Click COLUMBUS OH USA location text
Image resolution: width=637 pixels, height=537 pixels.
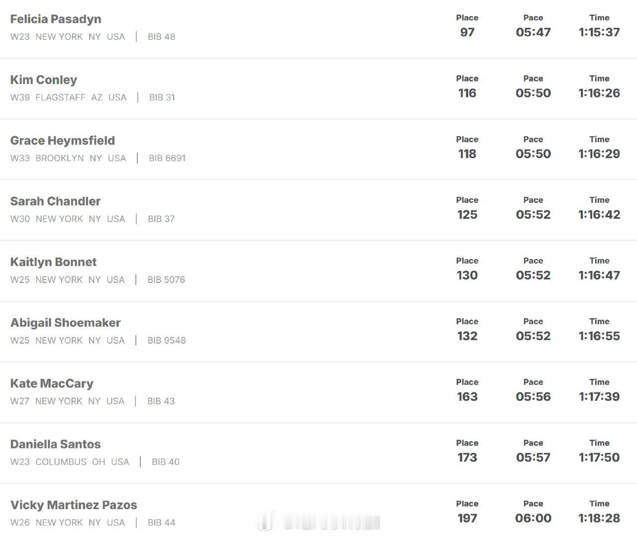(82, 462)
